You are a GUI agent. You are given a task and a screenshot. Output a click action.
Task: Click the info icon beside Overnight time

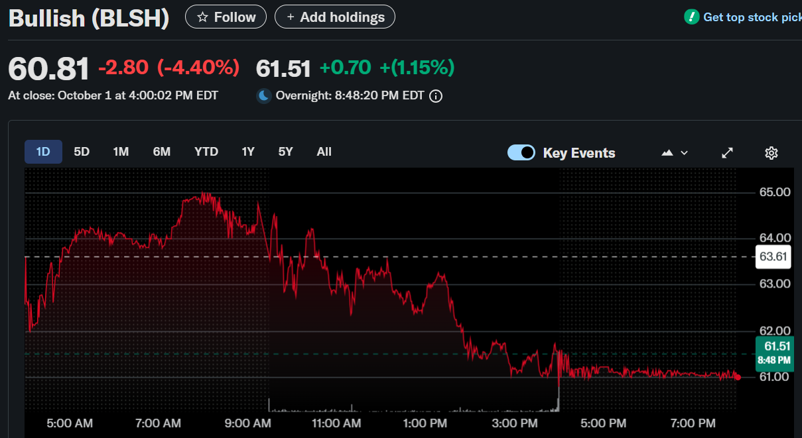point(436,96)
